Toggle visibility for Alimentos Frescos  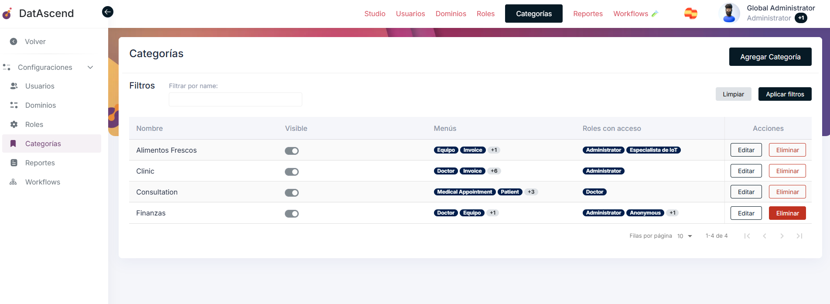pyautogui.click(x=292, y=151)
